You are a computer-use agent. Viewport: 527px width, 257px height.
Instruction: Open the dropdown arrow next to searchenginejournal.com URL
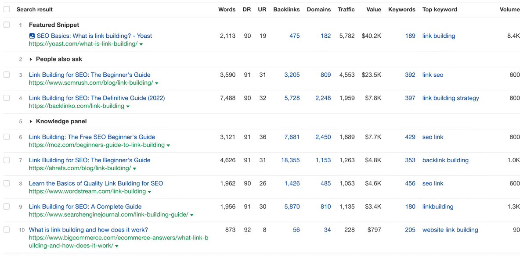click(x=192, y=215)
